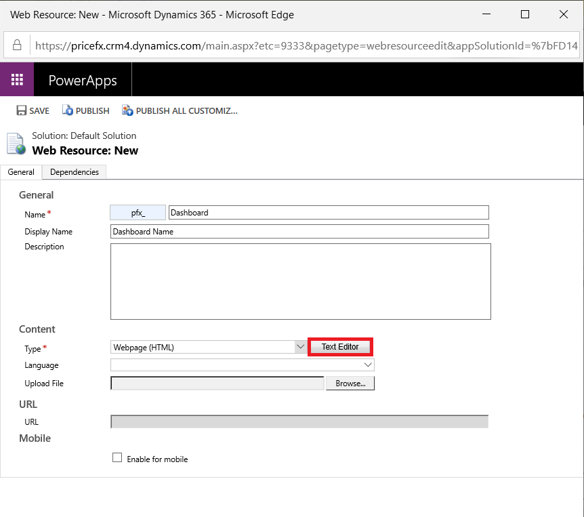The image size is (584, 517).
Task: Click the Web Resource document globe icon
Action: [16, 144]
